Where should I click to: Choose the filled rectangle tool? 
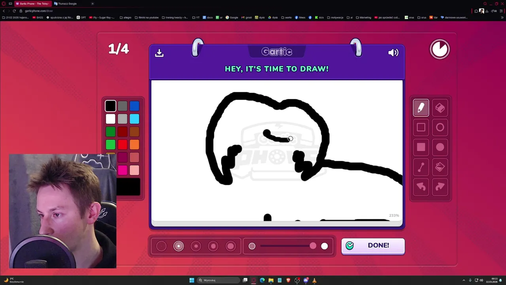click(x=421, y=147)
